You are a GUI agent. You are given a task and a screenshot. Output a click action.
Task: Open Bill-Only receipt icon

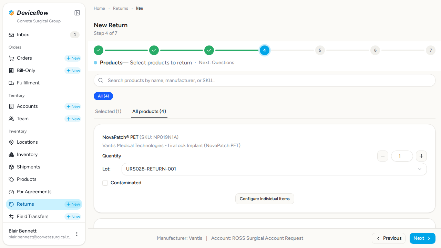coord(11,71)
